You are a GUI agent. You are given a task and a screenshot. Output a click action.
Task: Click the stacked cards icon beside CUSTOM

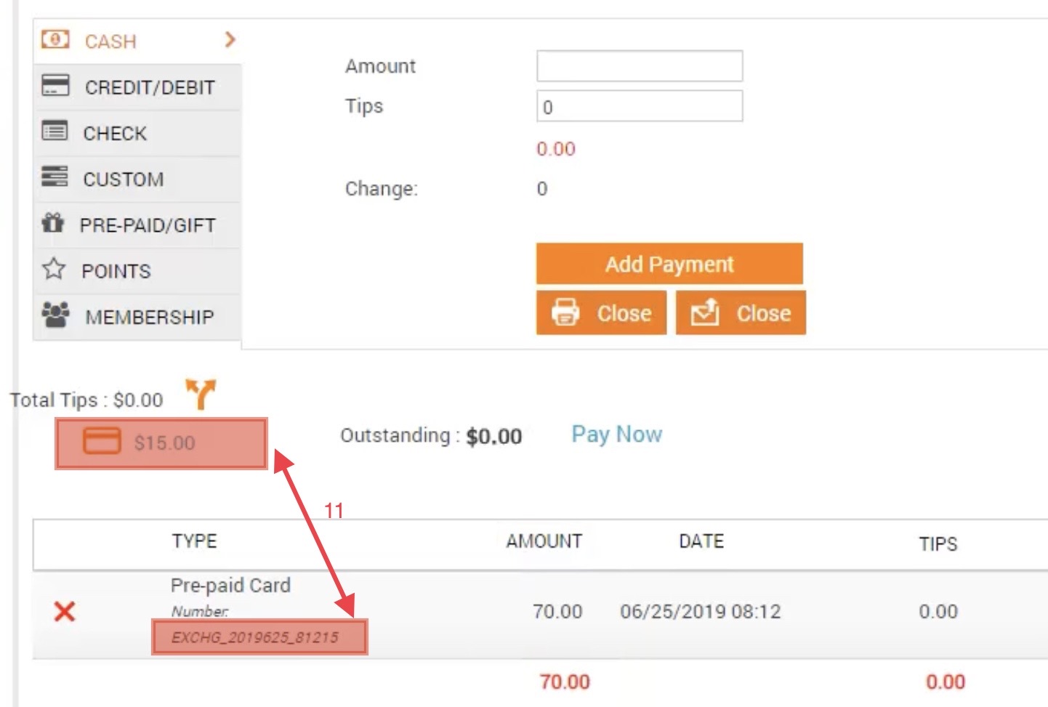tap(55, 177)
